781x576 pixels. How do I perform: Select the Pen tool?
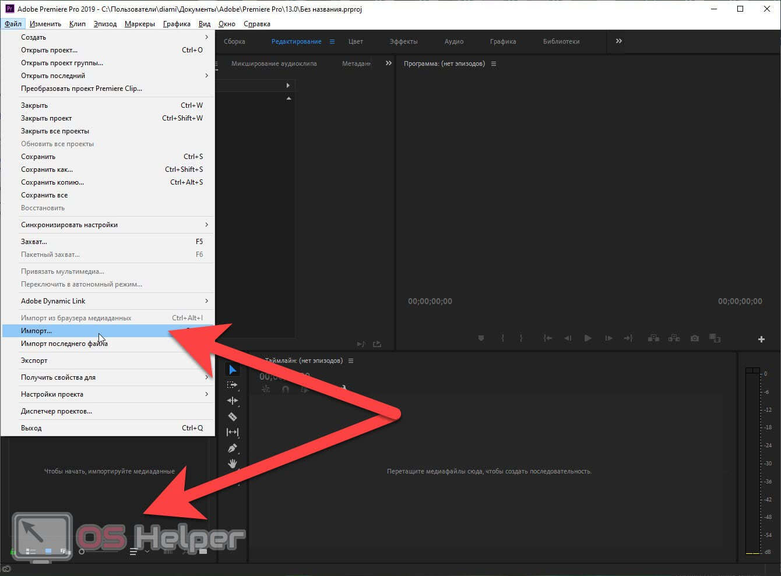[233, 448]
